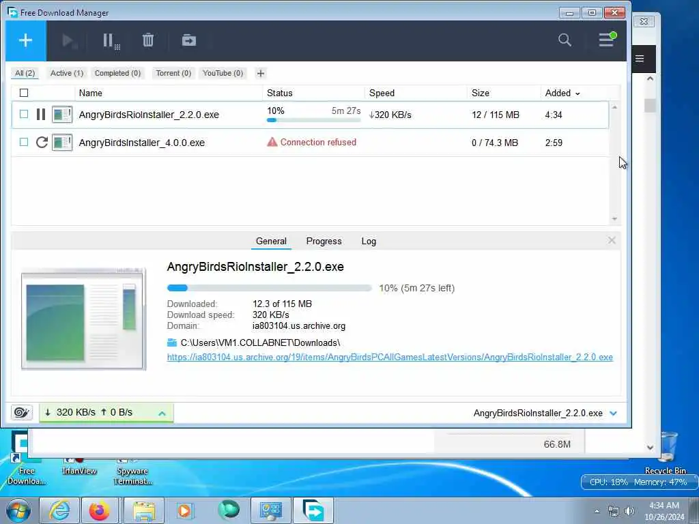Open Windows Explorer from taskbar

145,510
